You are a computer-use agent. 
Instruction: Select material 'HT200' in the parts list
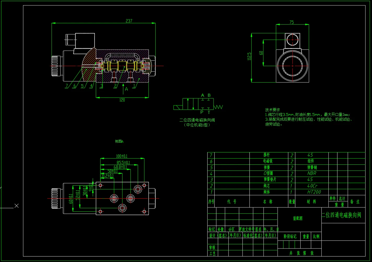coord(314,192)
